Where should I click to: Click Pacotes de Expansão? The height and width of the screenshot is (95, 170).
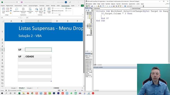[x=58, y=11]
